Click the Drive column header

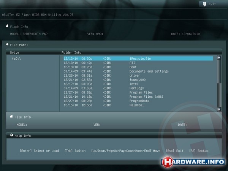14,52
